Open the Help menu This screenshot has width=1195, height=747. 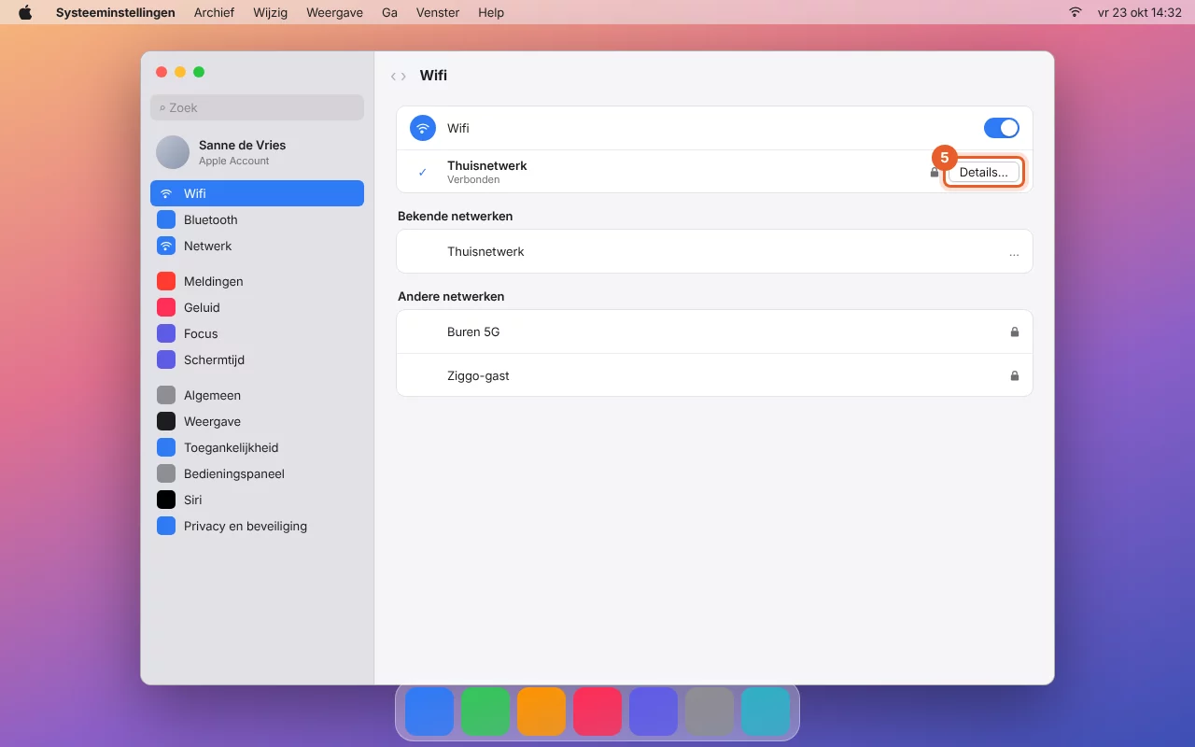click(491, 12)
